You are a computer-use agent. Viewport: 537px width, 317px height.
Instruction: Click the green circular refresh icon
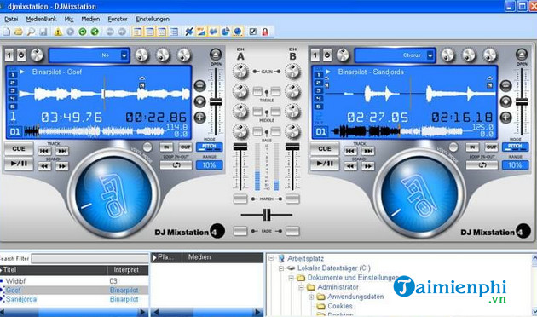tap(83, 32)
